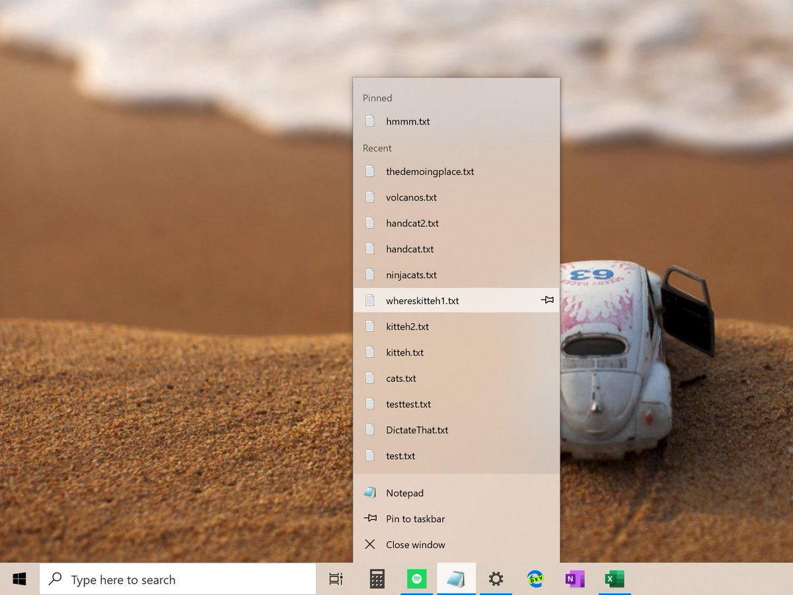Open hmmm.txt from the Pinned section
This screenshot has width=793, height=595.
[407, 122]
